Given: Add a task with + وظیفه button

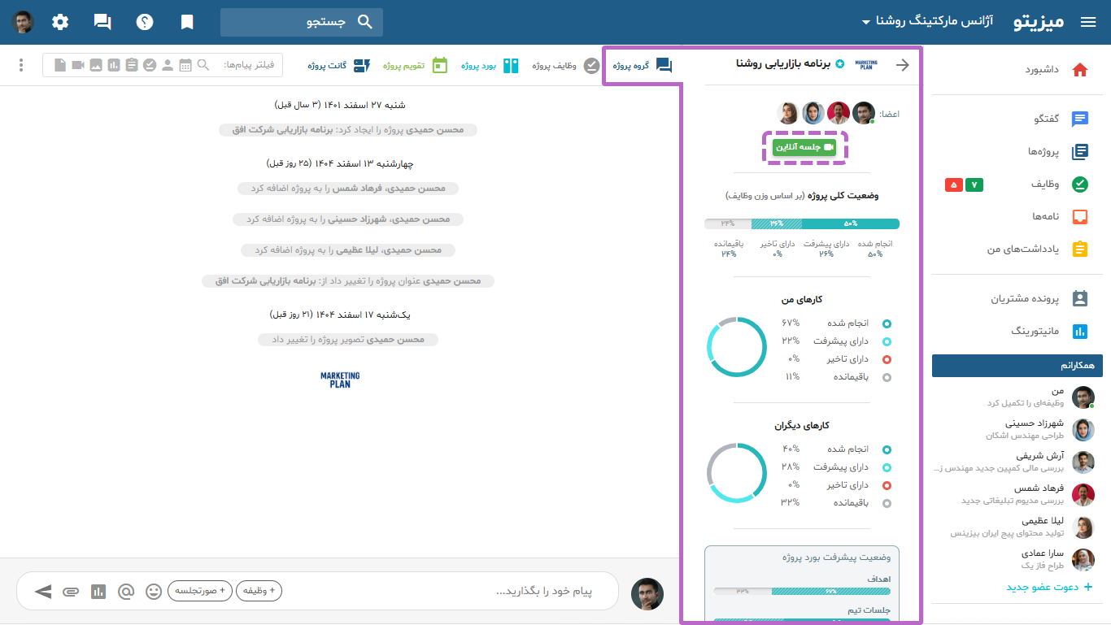Looking at the screenshot, I should pyautogui.click(x=259, y=591).
